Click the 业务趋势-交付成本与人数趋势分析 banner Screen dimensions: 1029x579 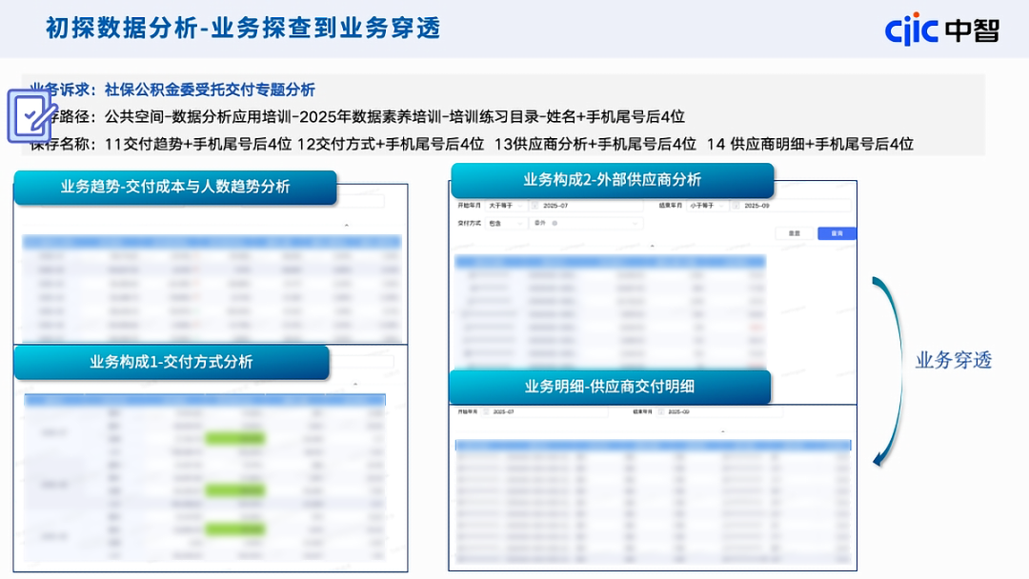pos(175,187)
